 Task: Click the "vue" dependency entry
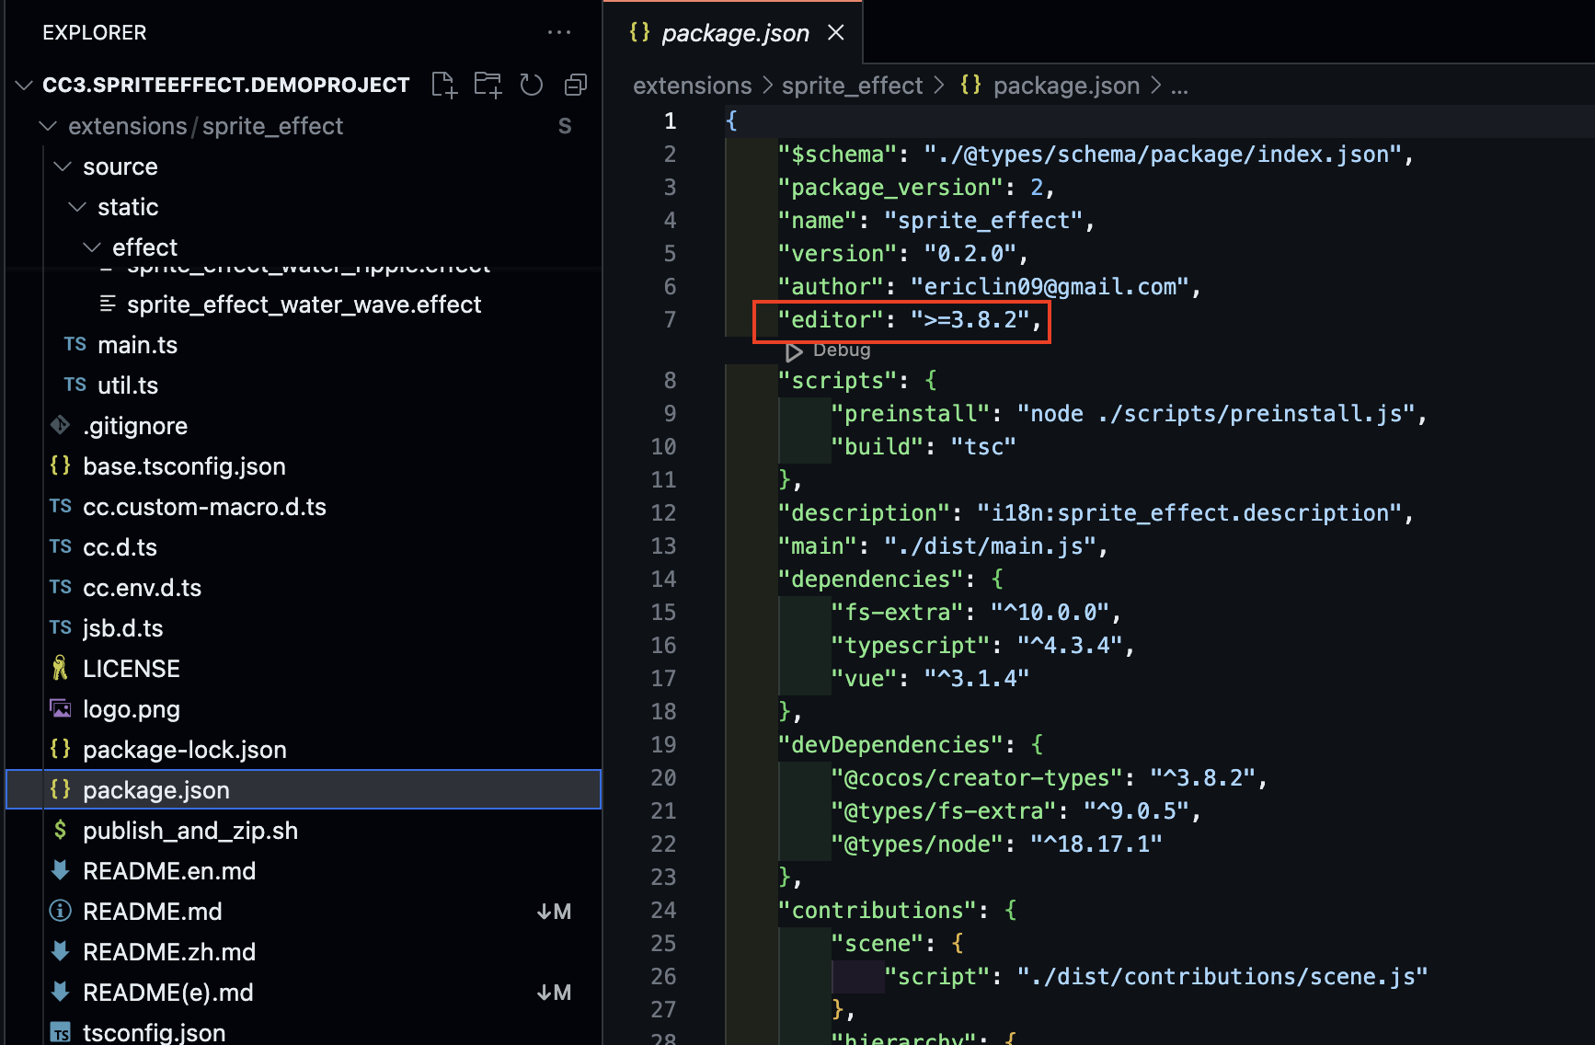click(x=930, y=678)
